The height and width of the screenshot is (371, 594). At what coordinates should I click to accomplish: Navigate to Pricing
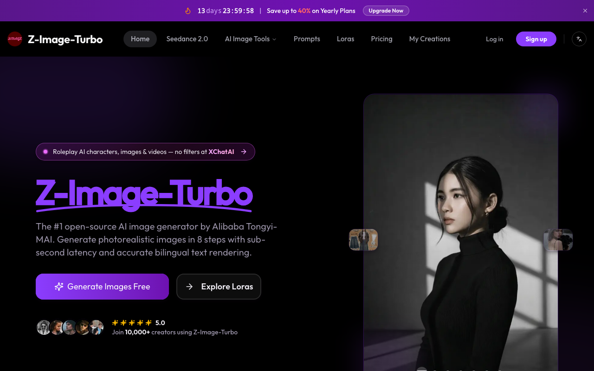point(381,39)
